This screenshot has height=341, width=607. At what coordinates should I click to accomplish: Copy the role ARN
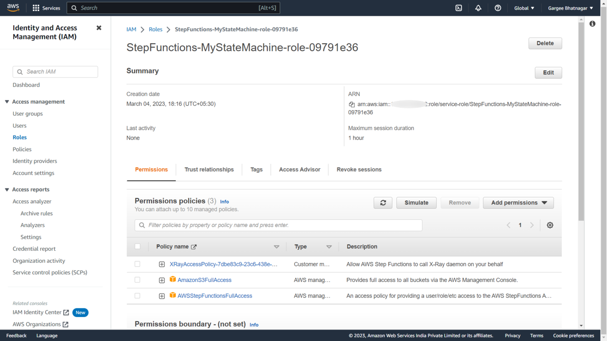tap(351, 105)
